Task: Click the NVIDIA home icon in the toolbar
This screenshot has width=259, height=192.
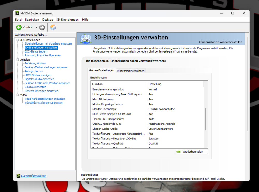Action: (53, 27)
